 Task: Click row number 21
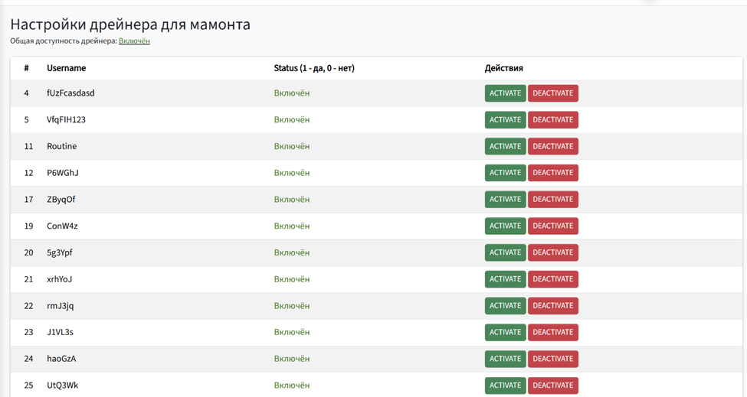(28, 279)
